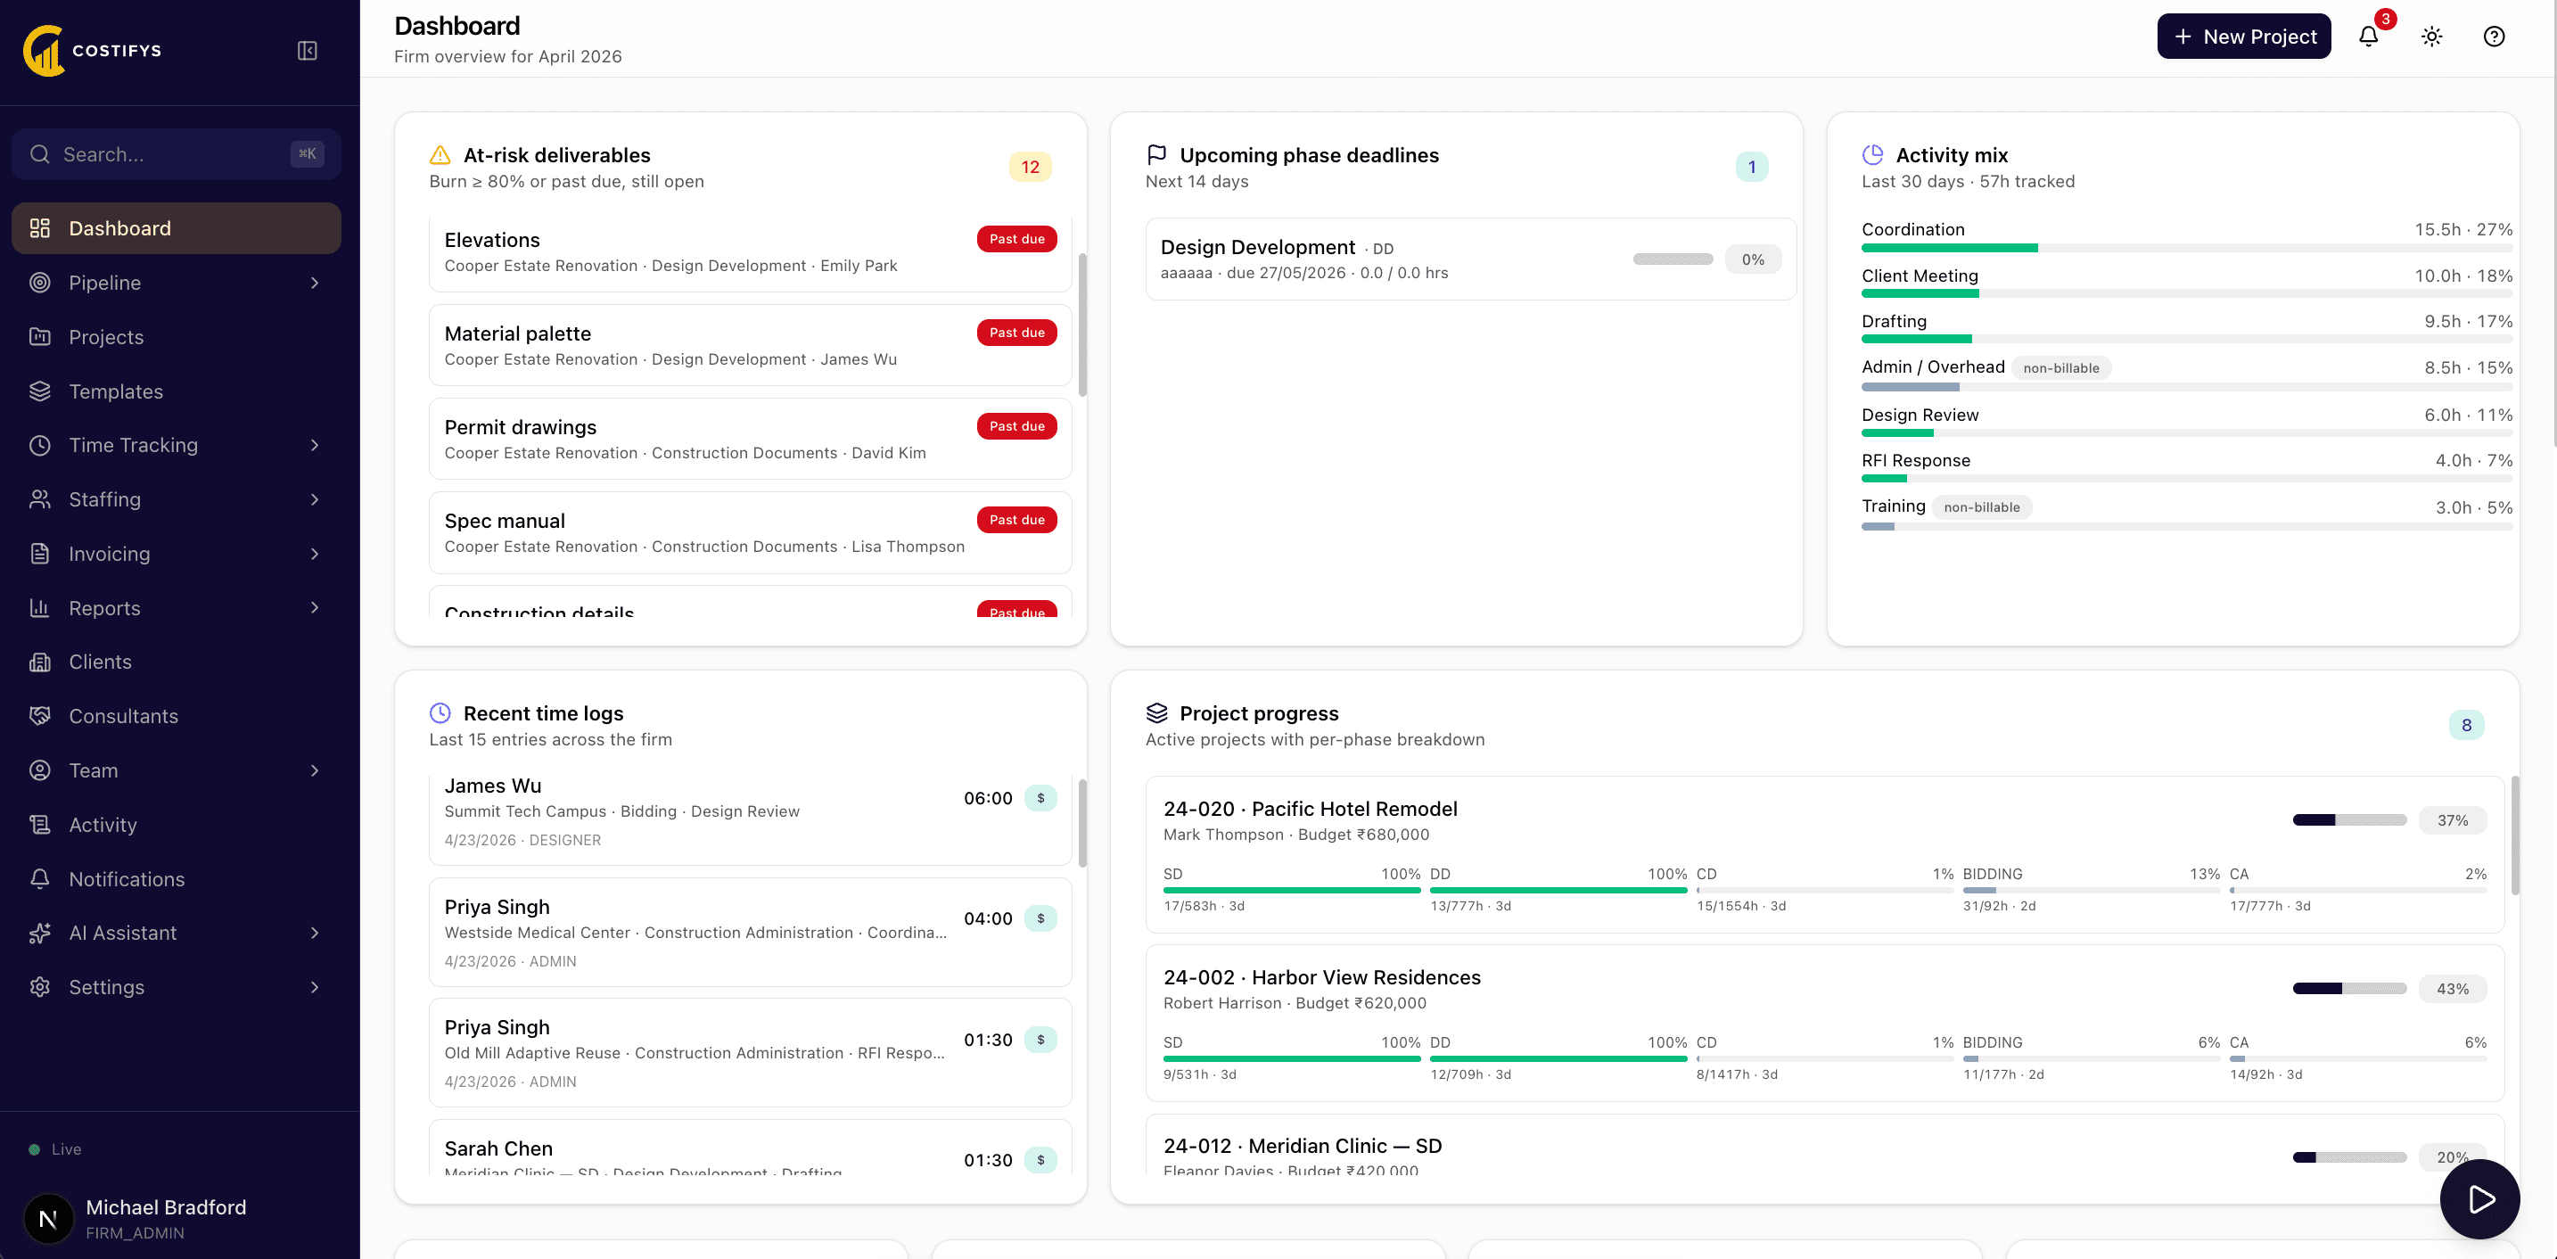The image size is (2557, 1259).
Task: Click the Invoicing document icon
Action: (40, 554)
